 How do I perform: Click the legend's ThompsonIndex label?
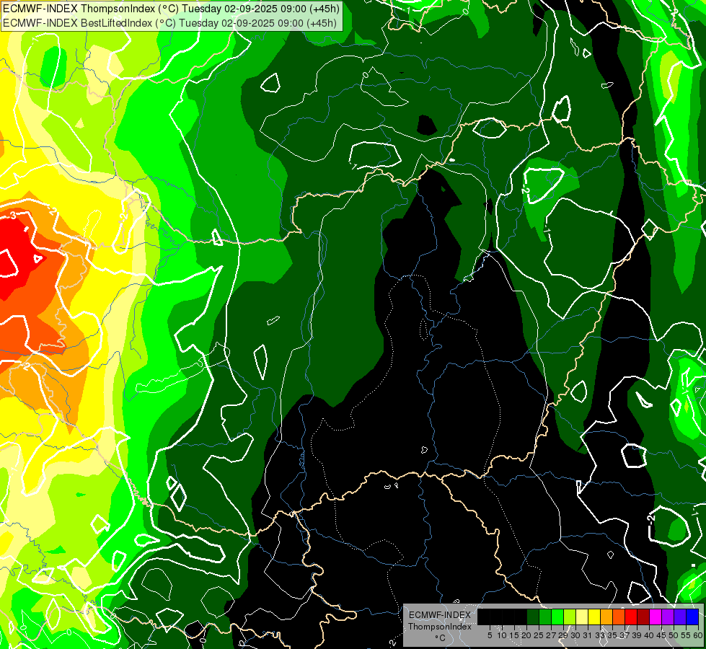pos(440,627)
